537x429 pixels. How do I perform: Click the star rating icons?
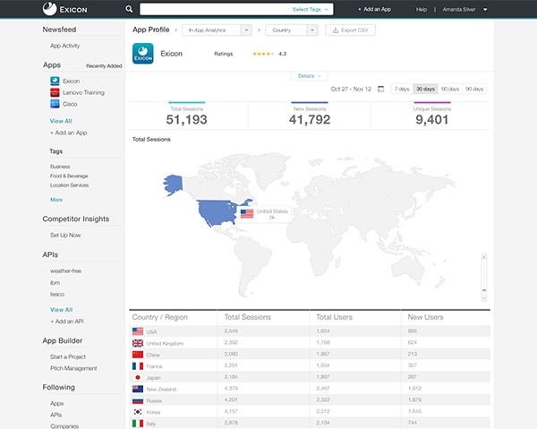[263, 54]
